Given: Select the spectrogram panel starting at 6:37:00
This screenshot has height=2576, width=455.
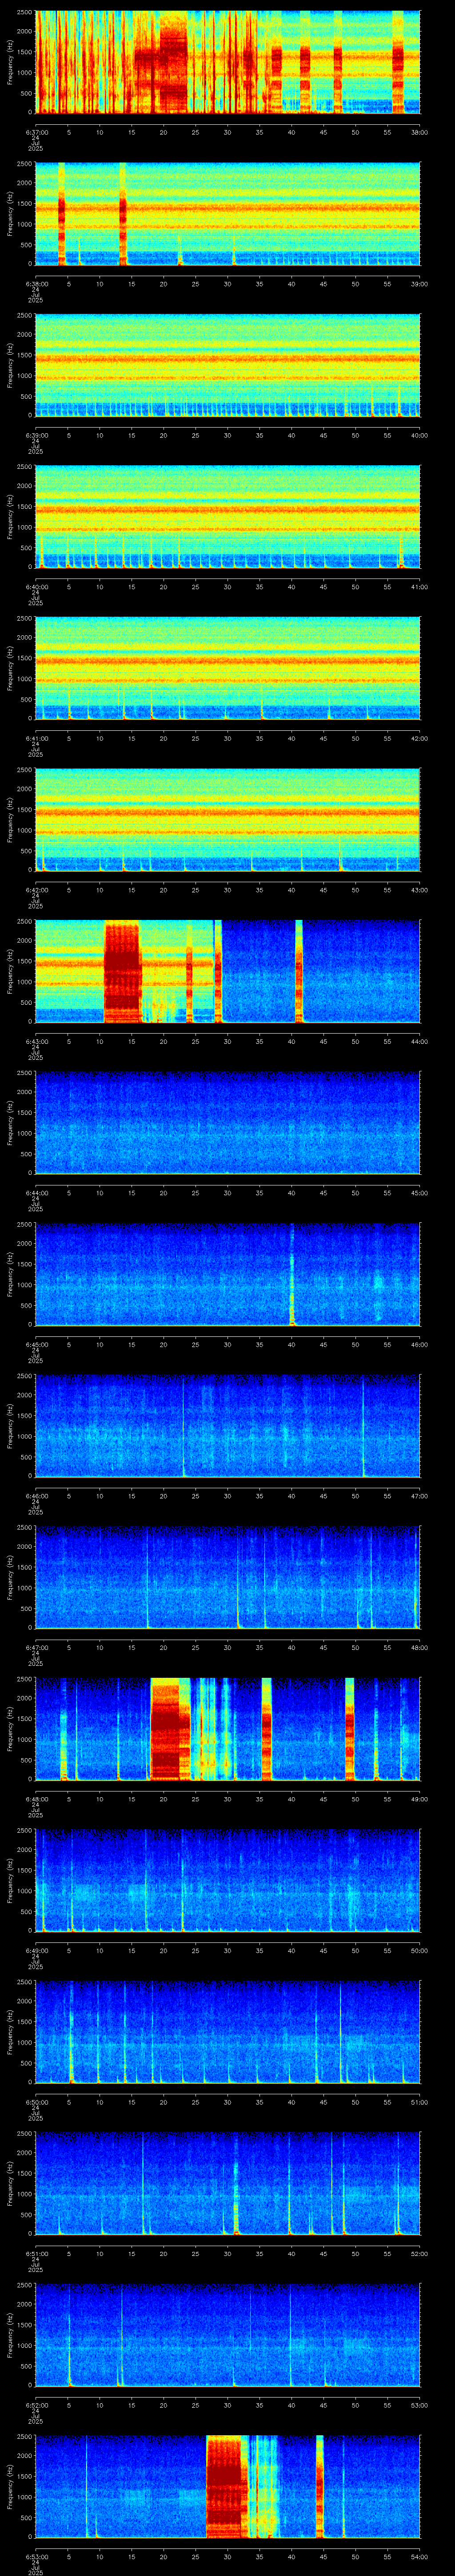Looking at the screenshot, I should [227, 62].
